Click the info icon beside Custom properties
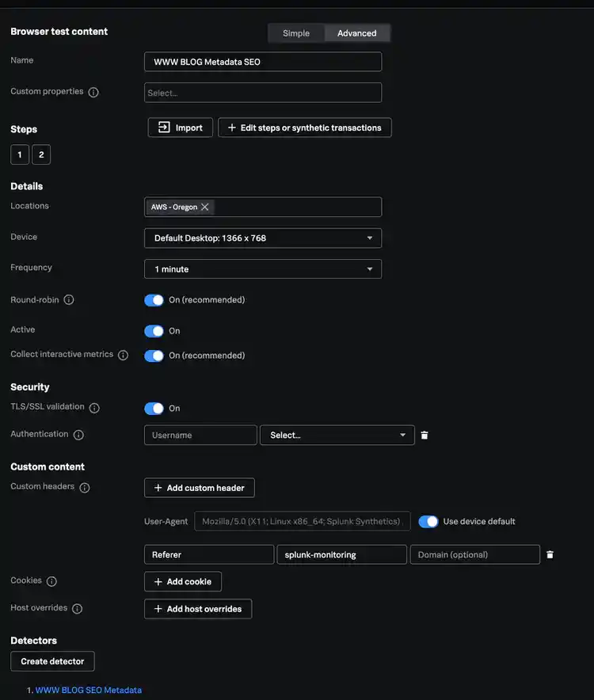This screenshot has width=594, height=700. [x=93, y=93]
